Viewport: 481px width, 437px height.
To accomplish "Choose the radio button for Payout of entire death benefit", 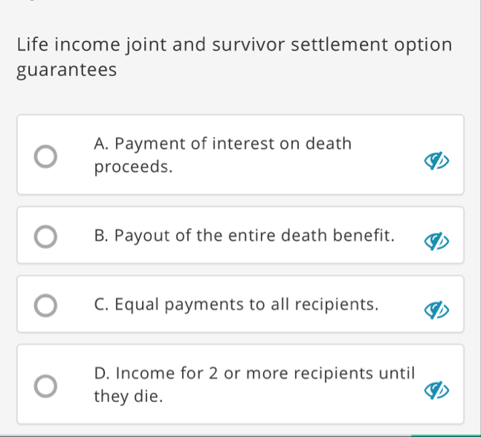I will [x=45, y=237].
